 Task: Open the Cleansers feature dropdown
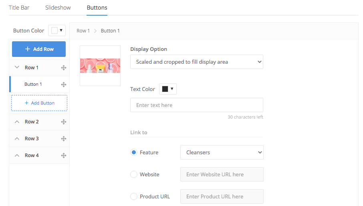(222, 152)
